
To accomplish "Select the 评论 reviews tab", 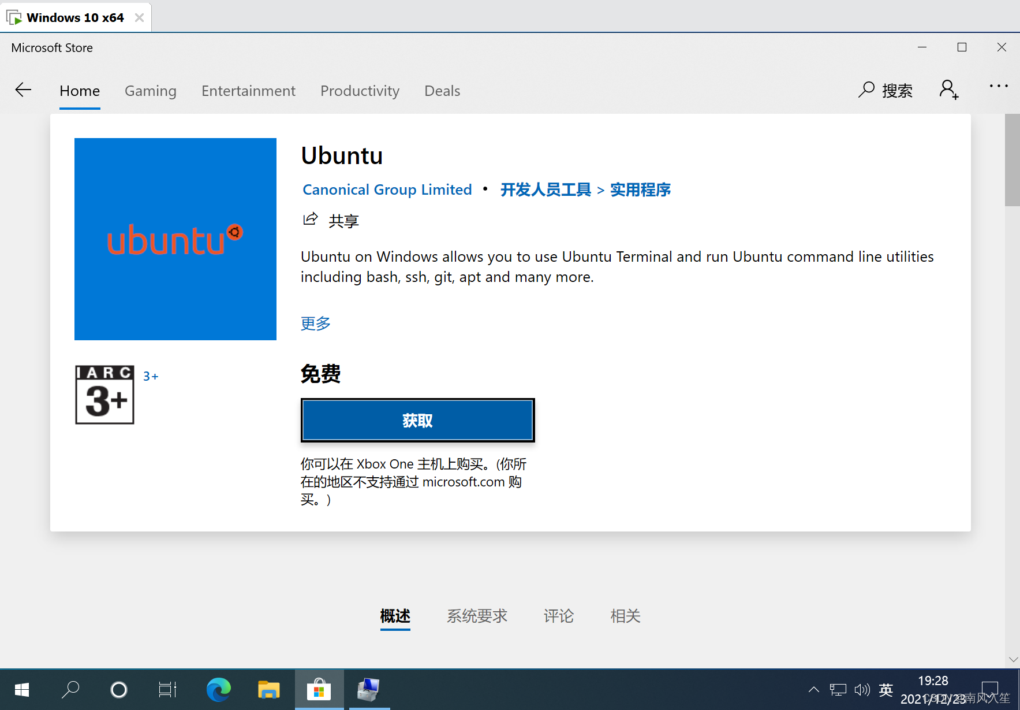I will [x=559, y=616].
